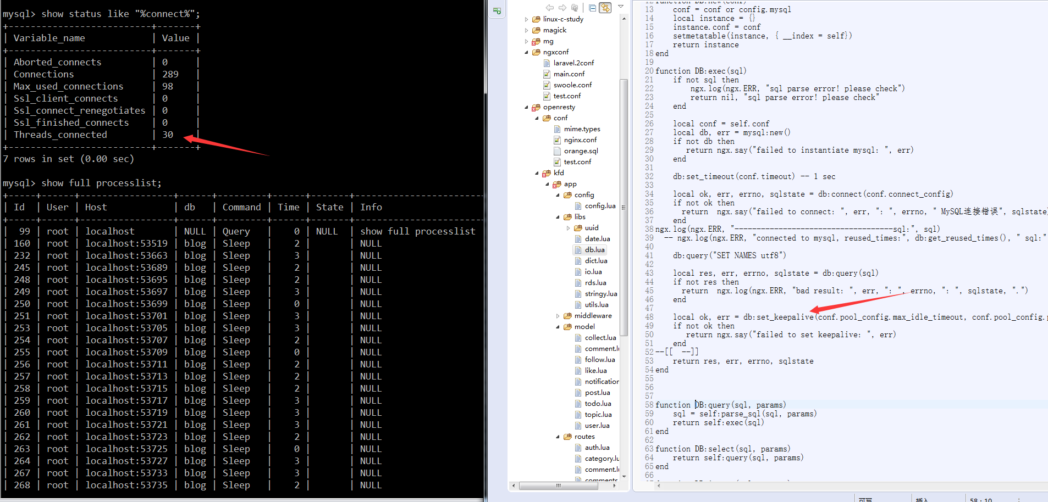Collapse the ngxconf project
Image resolution: width=1048 pixels, height=502 pixels.
(x=527, y=52)
